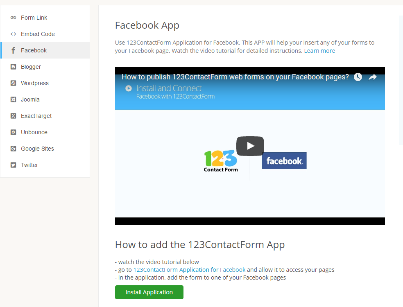Click the Facebook f icon in sidebar
Screen dimensions: 403x307
coord(13,50)
